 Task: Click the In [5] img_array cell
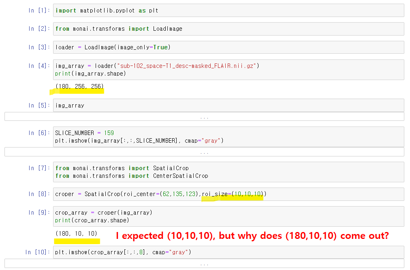pyautogui.click(x=228, y=105)
